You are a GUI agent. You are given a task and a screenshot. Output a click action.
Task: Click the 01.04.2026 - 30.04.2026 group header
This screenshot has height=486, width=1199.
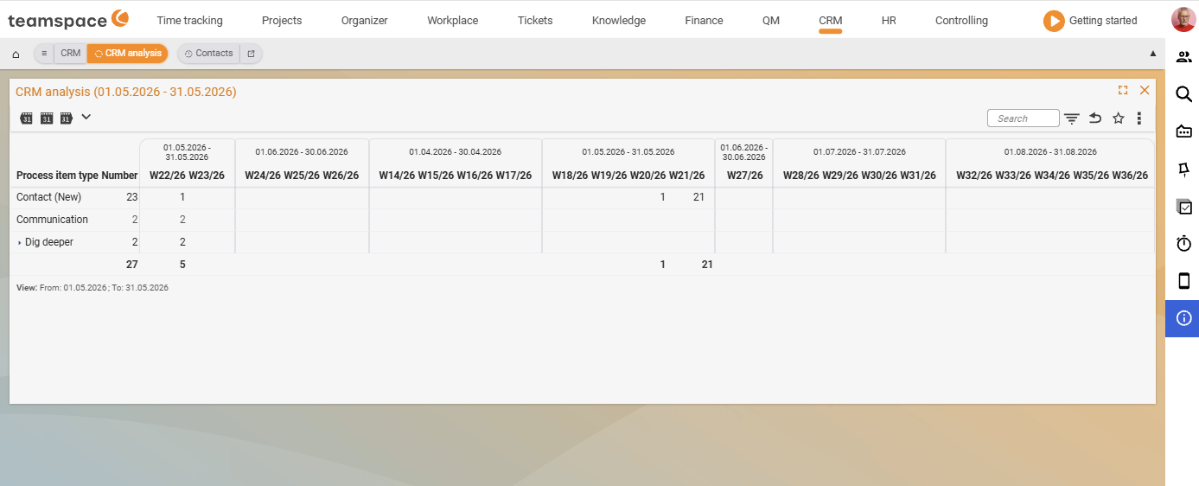(456, 152)
